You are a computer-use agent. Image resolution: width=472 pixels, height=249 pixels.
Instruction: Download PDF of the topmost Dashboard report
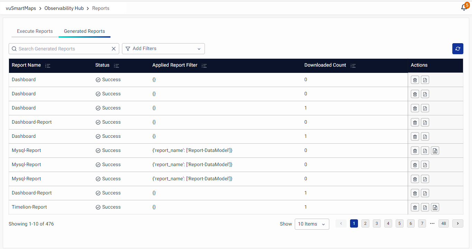click(x=425, y=80)
